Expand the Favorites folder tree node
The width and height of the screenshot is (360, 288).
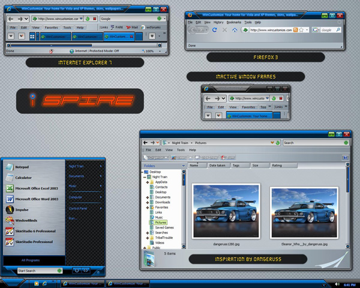[148, 208]
